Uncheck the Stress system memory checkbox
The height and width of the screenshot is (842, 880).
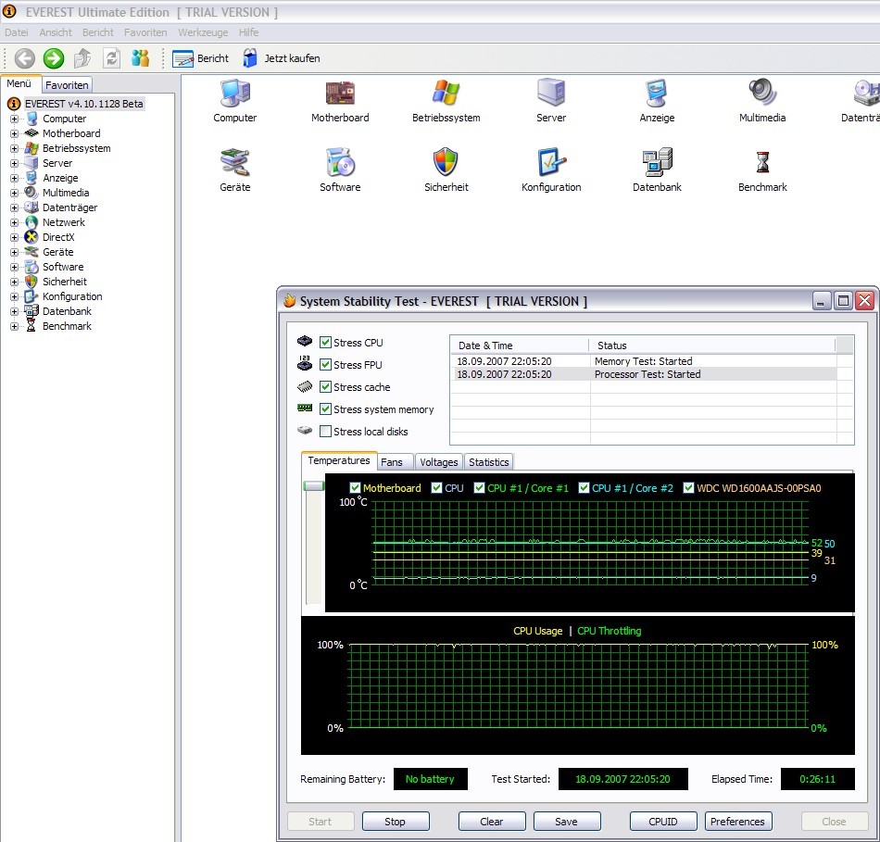325,409
